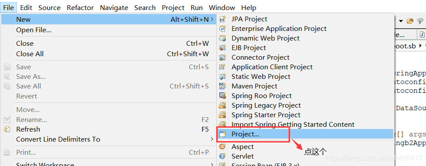Click the Spring Legacy Project icon
Viewport: 426px width, 166px height.
tap(222, 105)
